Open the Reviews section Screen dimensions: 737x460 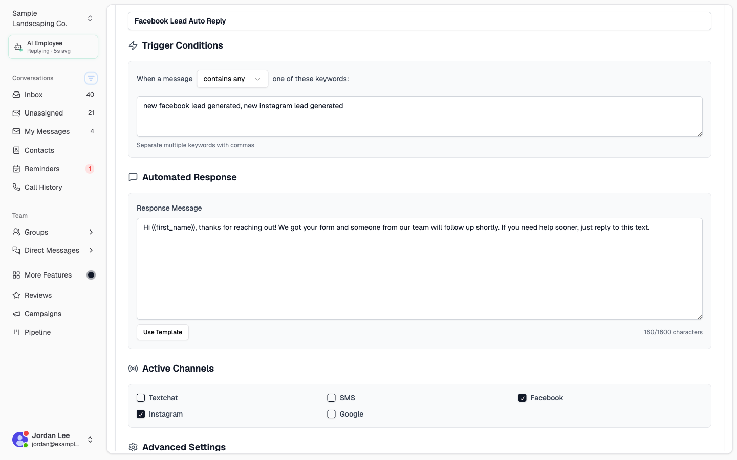(53, 295)
